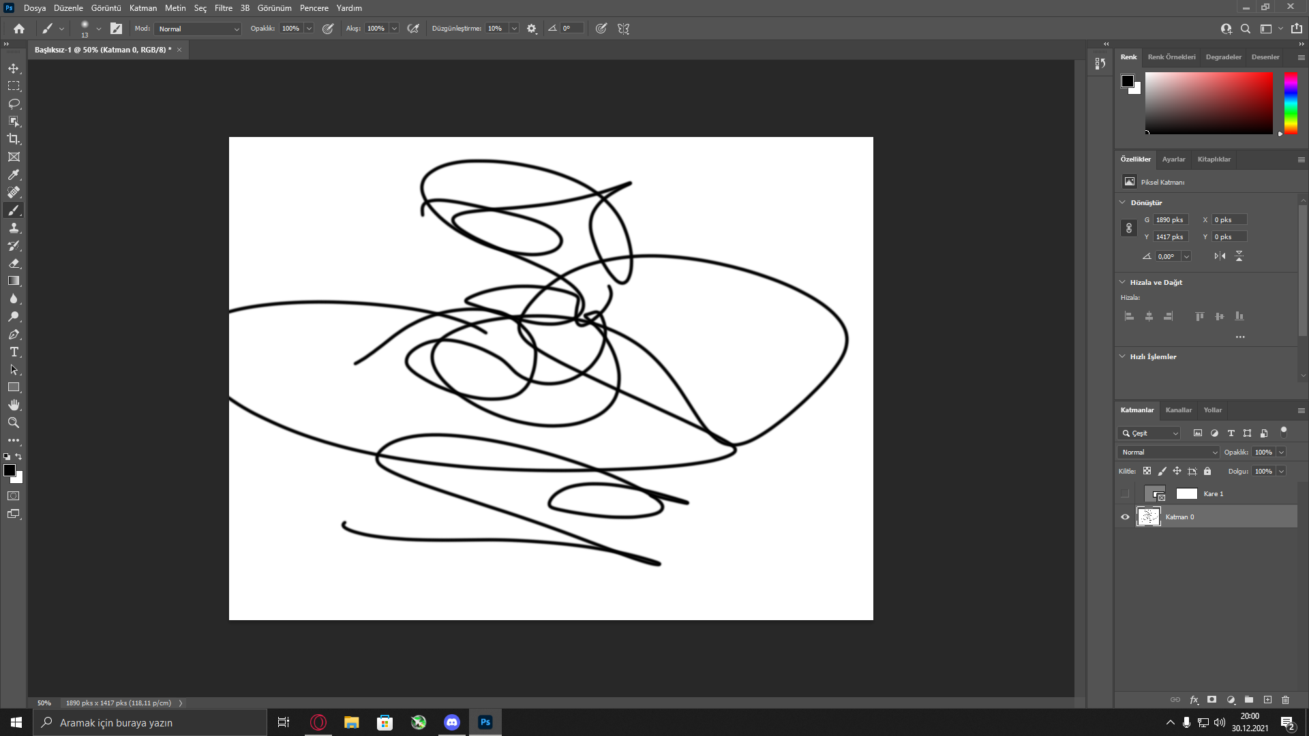Click the delete layer trash icon
1309x736 pixels.
click(x=1285, y=700)
